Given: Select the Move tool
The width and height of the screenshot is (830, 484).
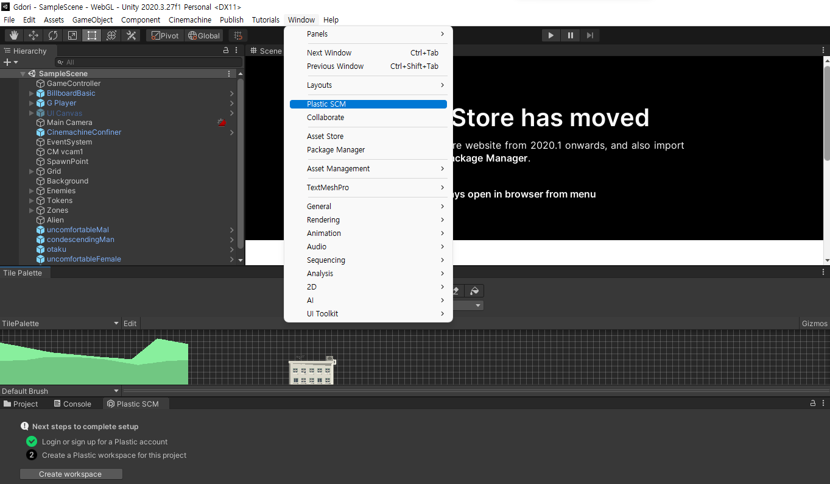Looking at the screenshot, I should 33,35.
